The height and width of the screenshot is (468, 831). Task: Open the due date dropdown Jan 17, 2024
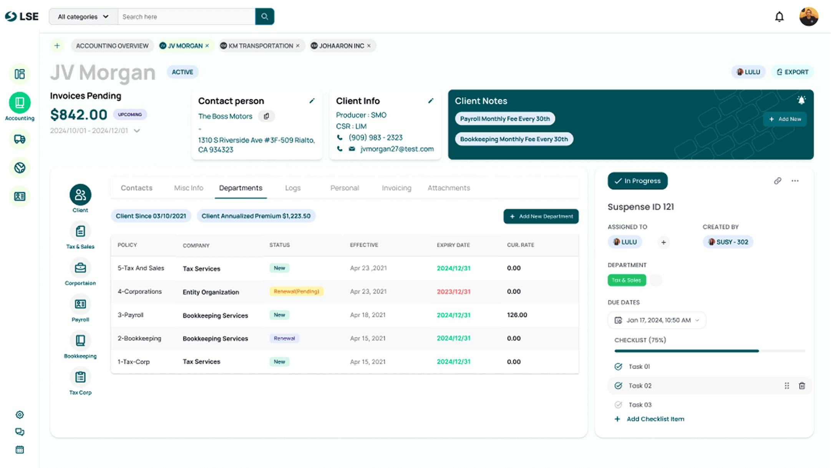(657, 320)
